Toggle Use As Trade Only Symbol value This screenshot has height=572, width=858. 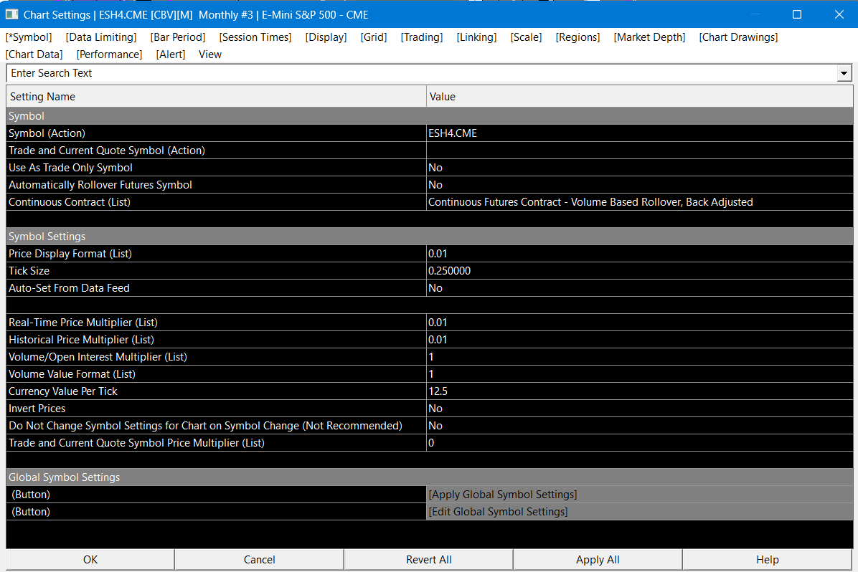pos(639,167)
